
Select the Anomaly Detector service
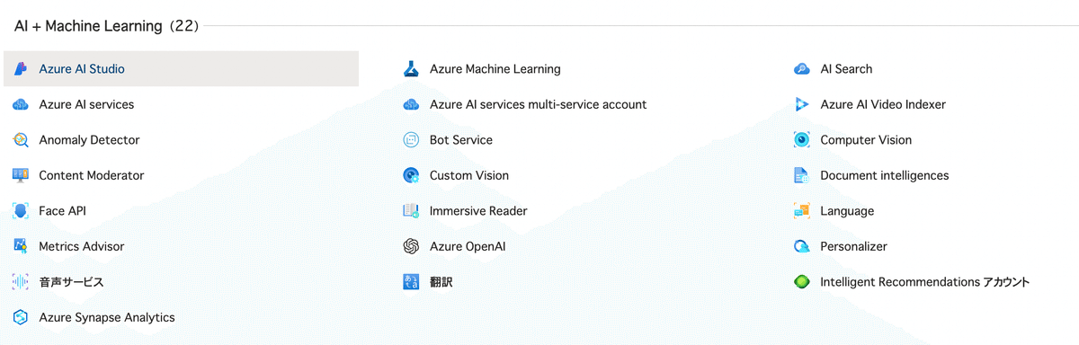pyautogui.click(x=89, y=140)
